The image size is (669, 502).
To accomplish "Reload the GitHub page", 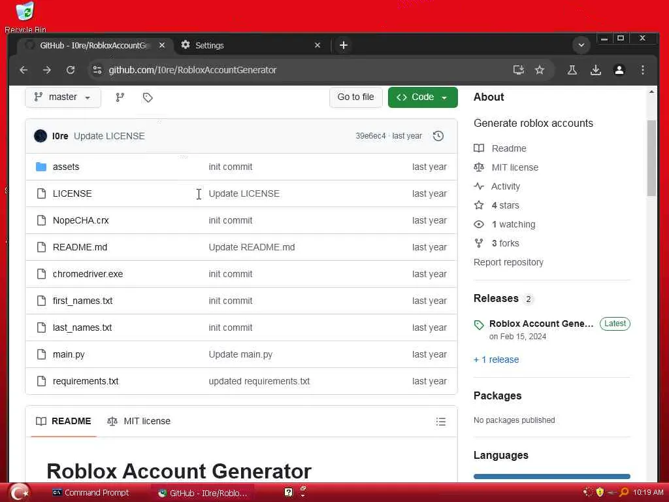I will [x=71, y=70].
